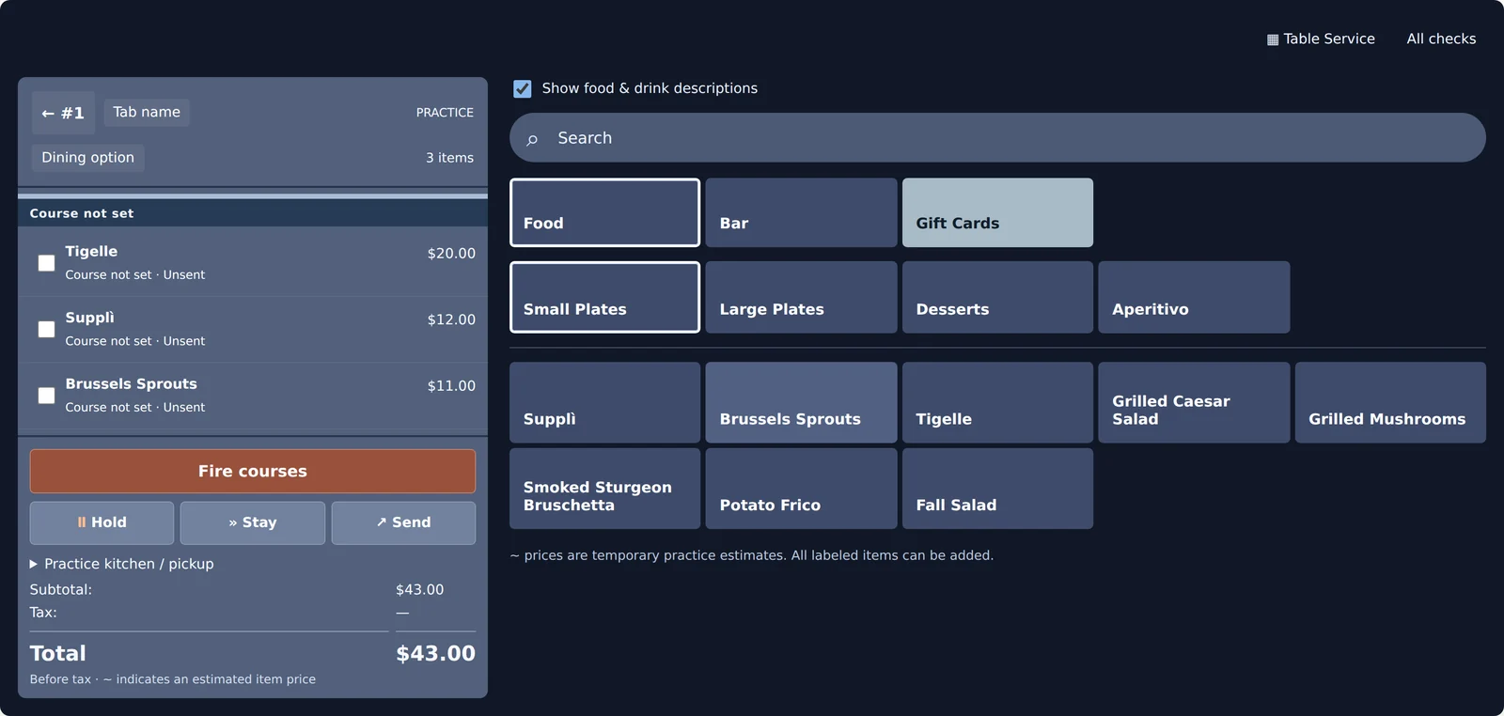Open the Desserts subcategory
1504x716 pixels.
click(x=997, y=297)
